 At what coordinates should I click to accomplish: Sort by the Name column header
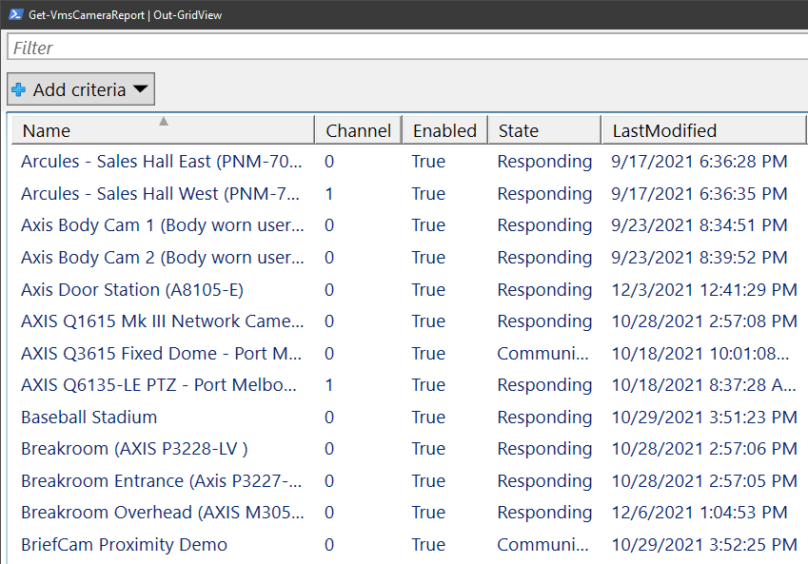163,130
